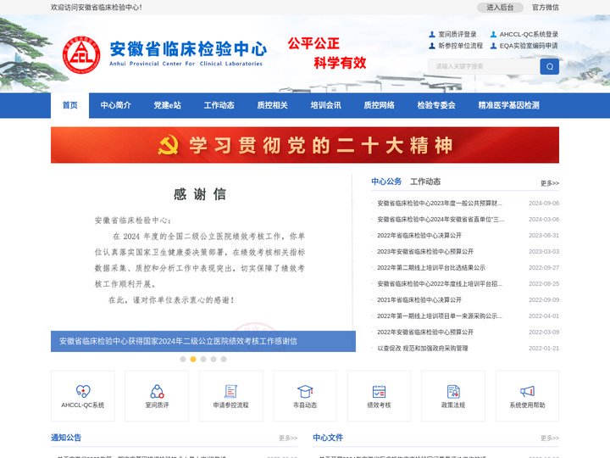Open the 质控网络 menu item
Viewport: 610px width, 458px height.
click(379, 105)
